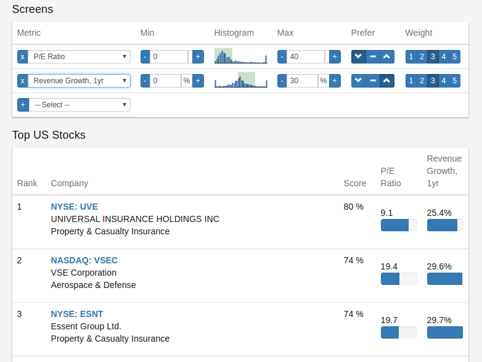Screen dimensions: 482x362
Task: Click the Rank column header
Action: pyautogui.click(x=27, y=183)
